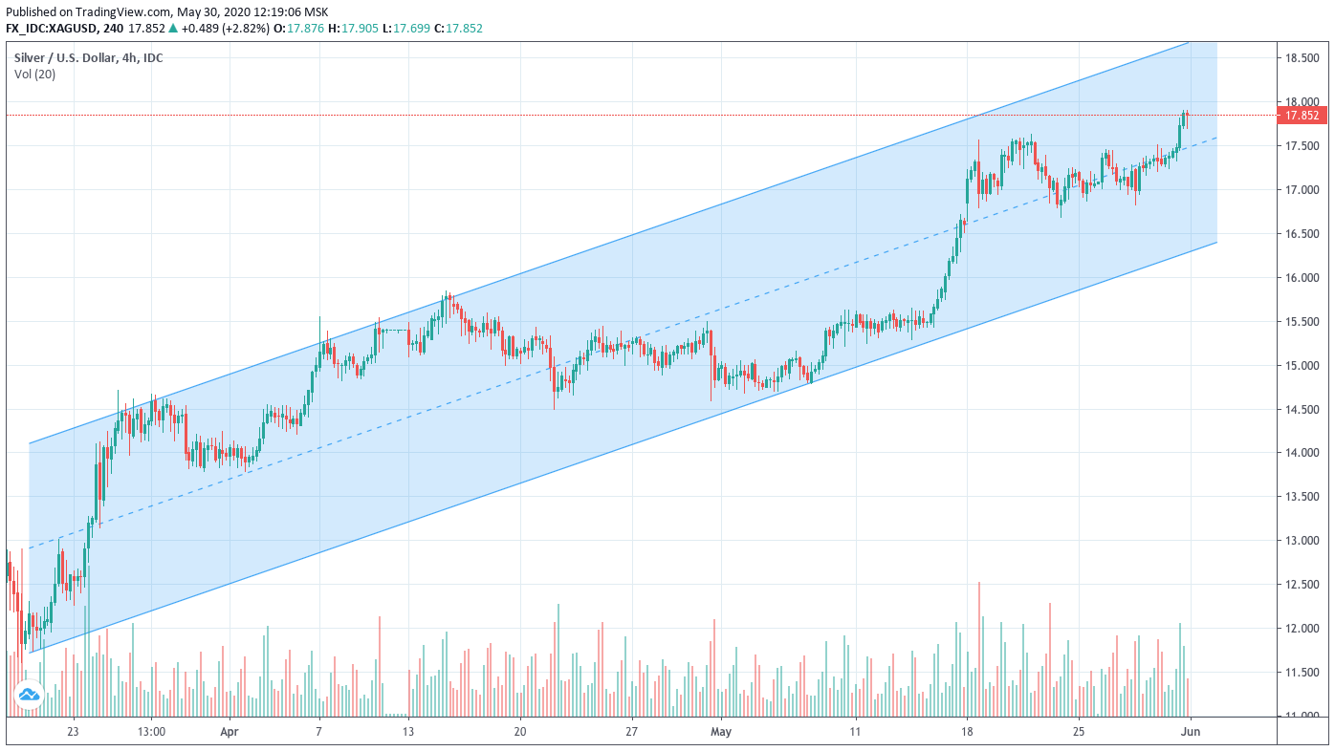Click the 18.500 price scale label
The image size is (1335, 751).
(1302, 58)
